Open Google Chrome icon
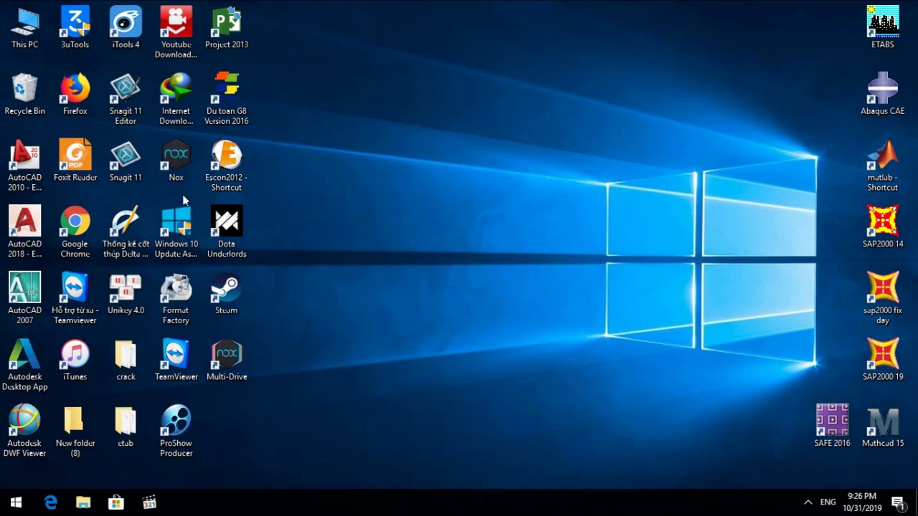 (75, 232)
